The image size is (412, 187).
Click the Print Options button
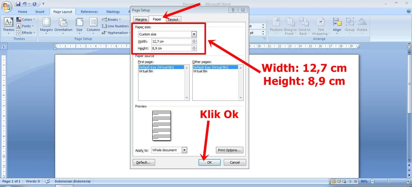pyautogui.click(x=230, y=150)
